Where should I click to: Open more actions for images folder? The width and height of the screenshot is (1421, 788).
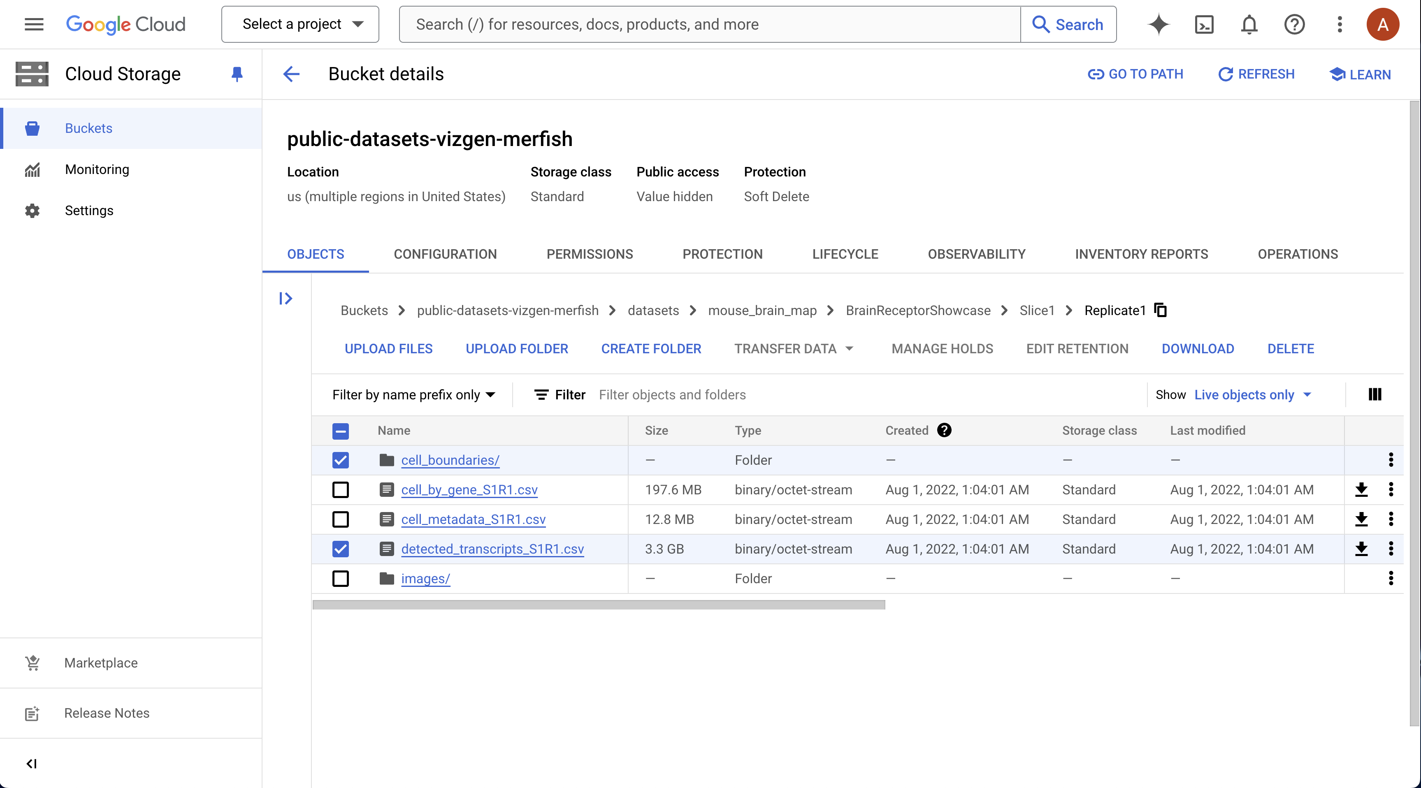point(1391,578)
